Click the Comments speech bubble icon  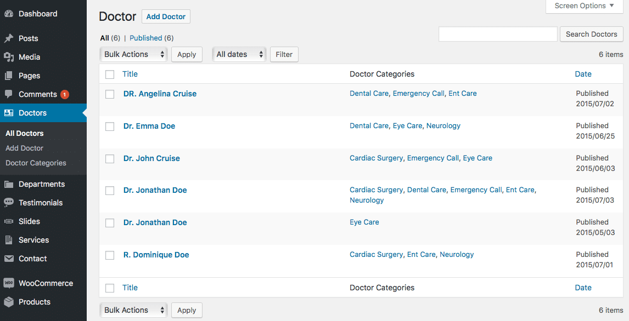(9, 94)
